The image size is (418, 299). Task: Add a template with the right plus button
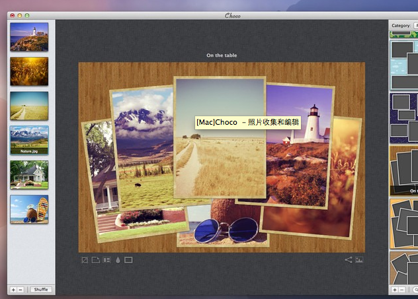tap(395, 290)
